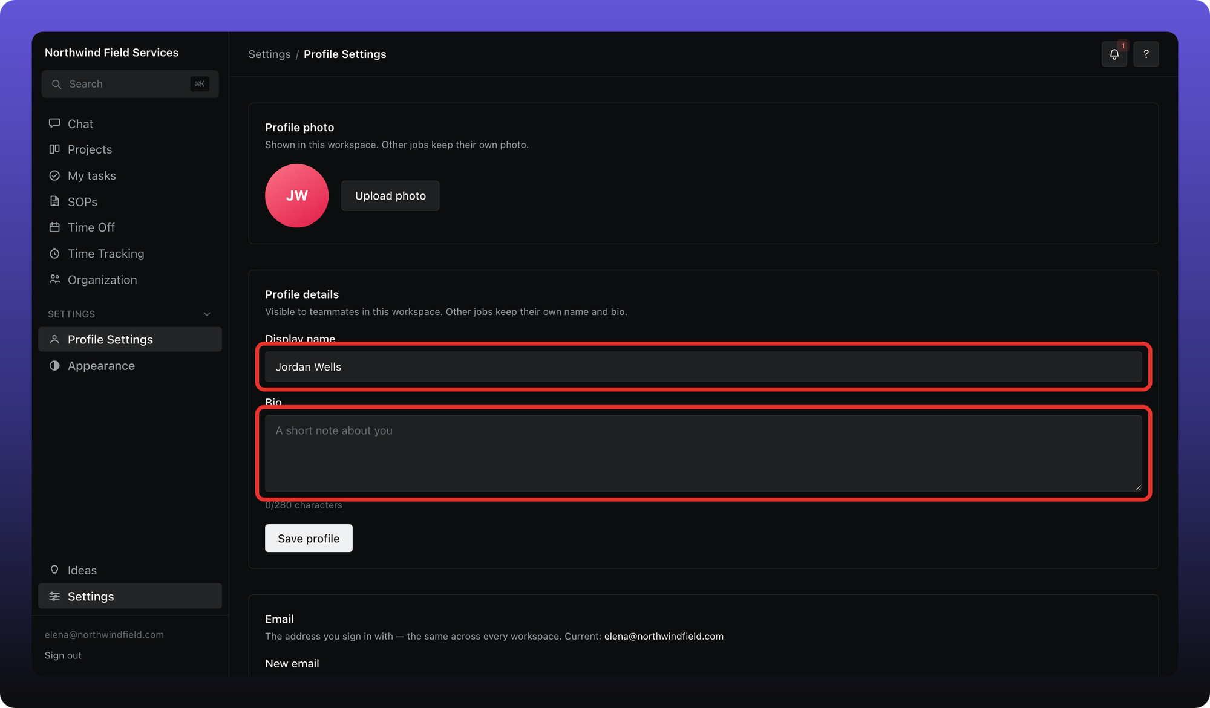The height and width of the screenshot is (708, 1210).
Task: Click the Email section heading
Action: click(x=280, y=619)
